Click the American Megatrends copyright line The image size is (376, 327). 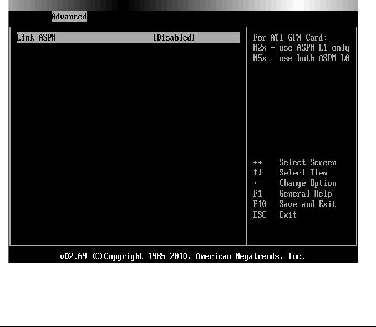click(182, 256)
